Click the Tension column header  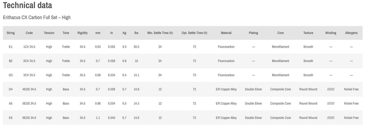click(x=49, y=33)
